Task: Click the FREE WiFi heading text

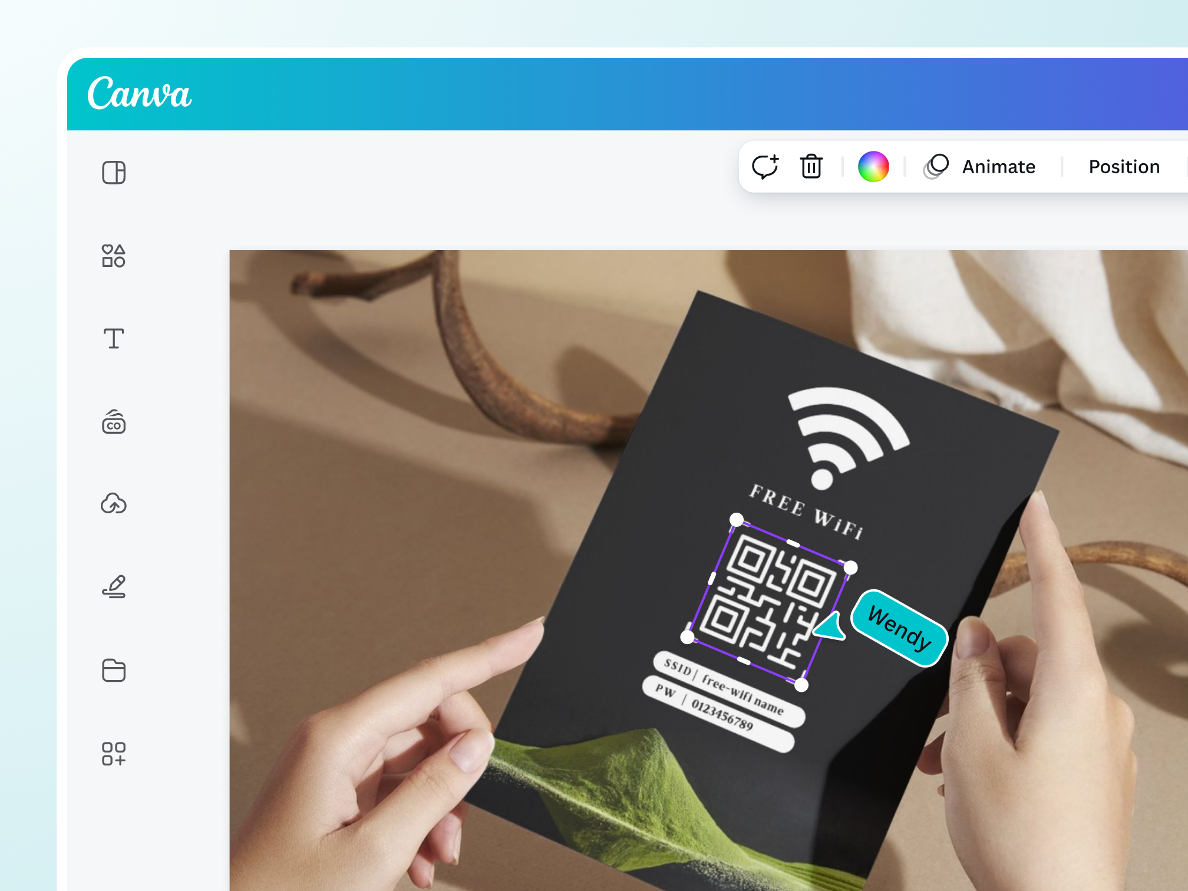Action: [x=806, y=511]
